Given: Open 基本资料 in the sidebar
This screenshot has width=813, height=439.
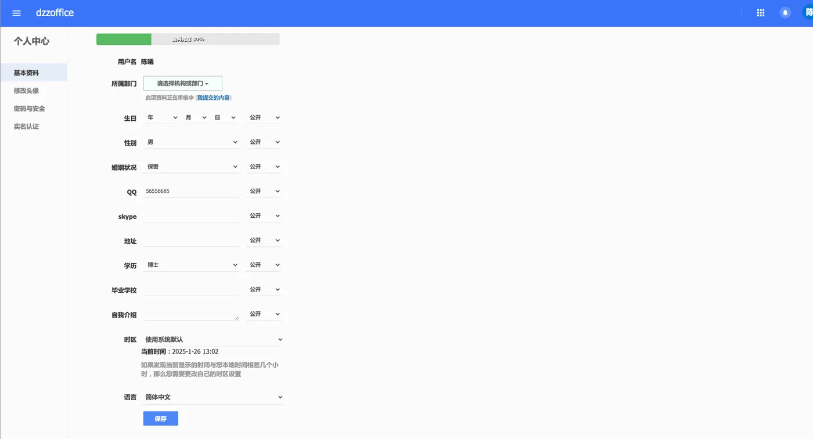Looking at the screenshot, I should click(x=34, y=73).
